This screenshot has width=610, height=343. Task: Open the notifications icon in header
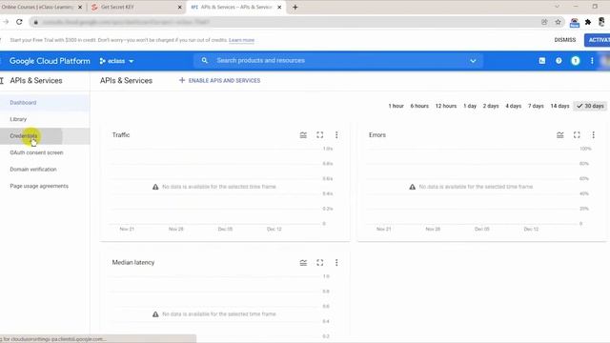(575, 61)
